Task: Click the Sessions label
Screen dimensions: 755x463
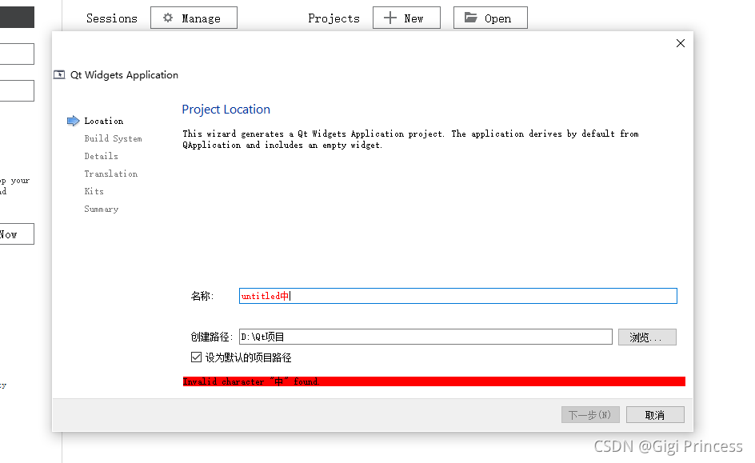Action: coord(112,18)
